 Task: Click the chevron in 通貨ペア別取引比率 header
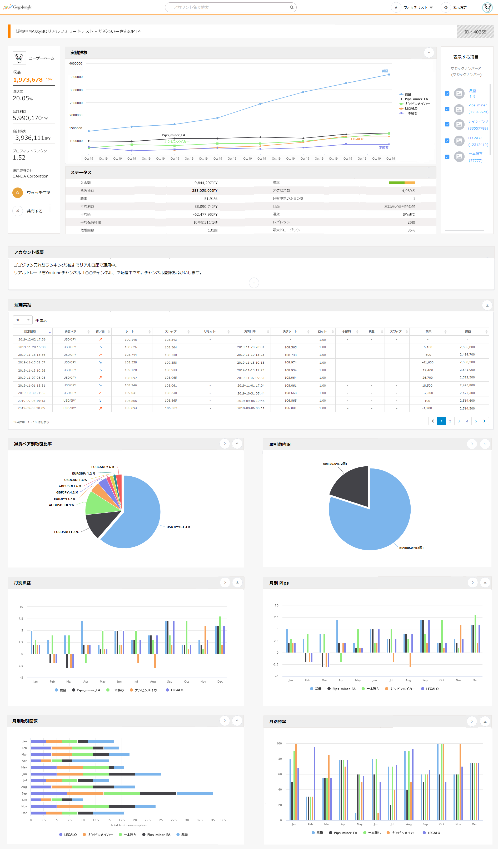point(225,444)
